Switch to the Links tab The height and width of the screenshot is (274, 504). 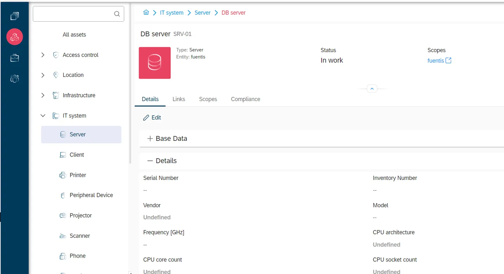(179, 99)
